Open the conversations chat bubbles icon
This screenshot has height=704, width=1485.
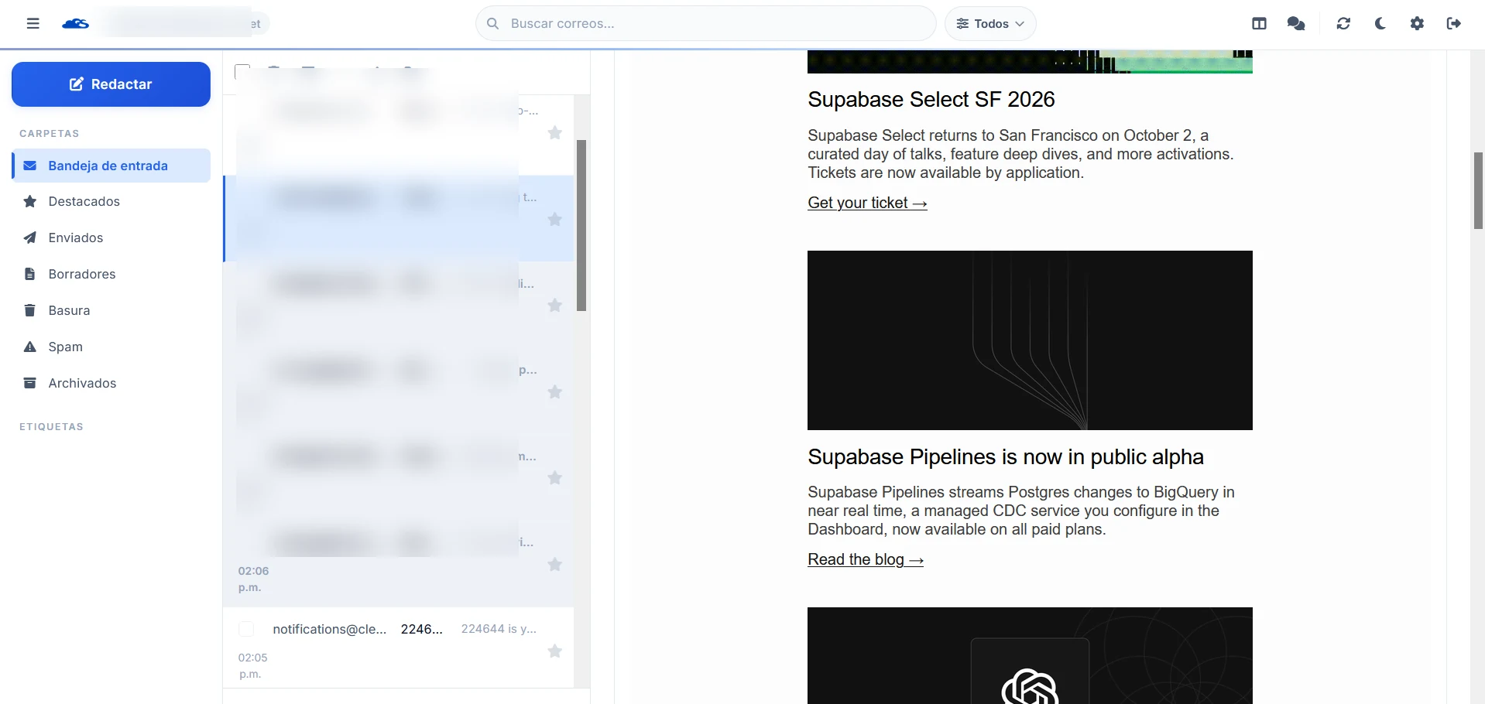click(1296, 23)
